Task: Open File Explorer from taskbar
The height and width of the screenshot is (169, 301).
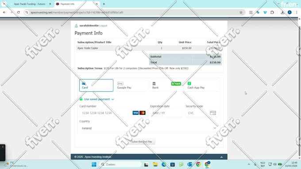Action: [155, 164]
